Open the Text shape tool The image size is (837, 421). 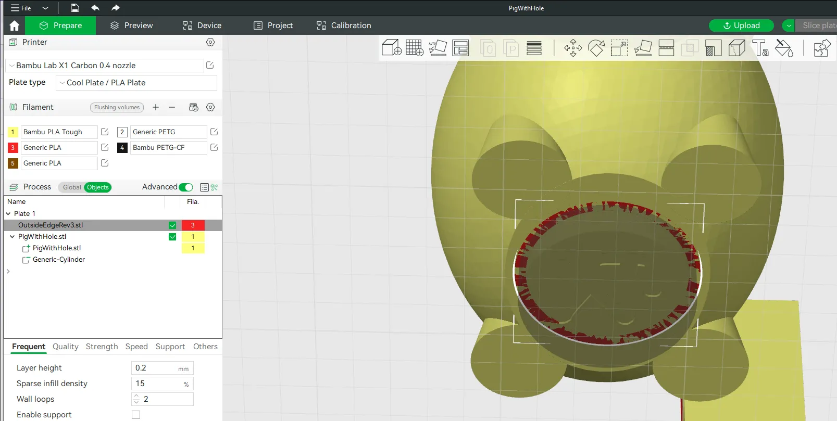tap(760, 48)
